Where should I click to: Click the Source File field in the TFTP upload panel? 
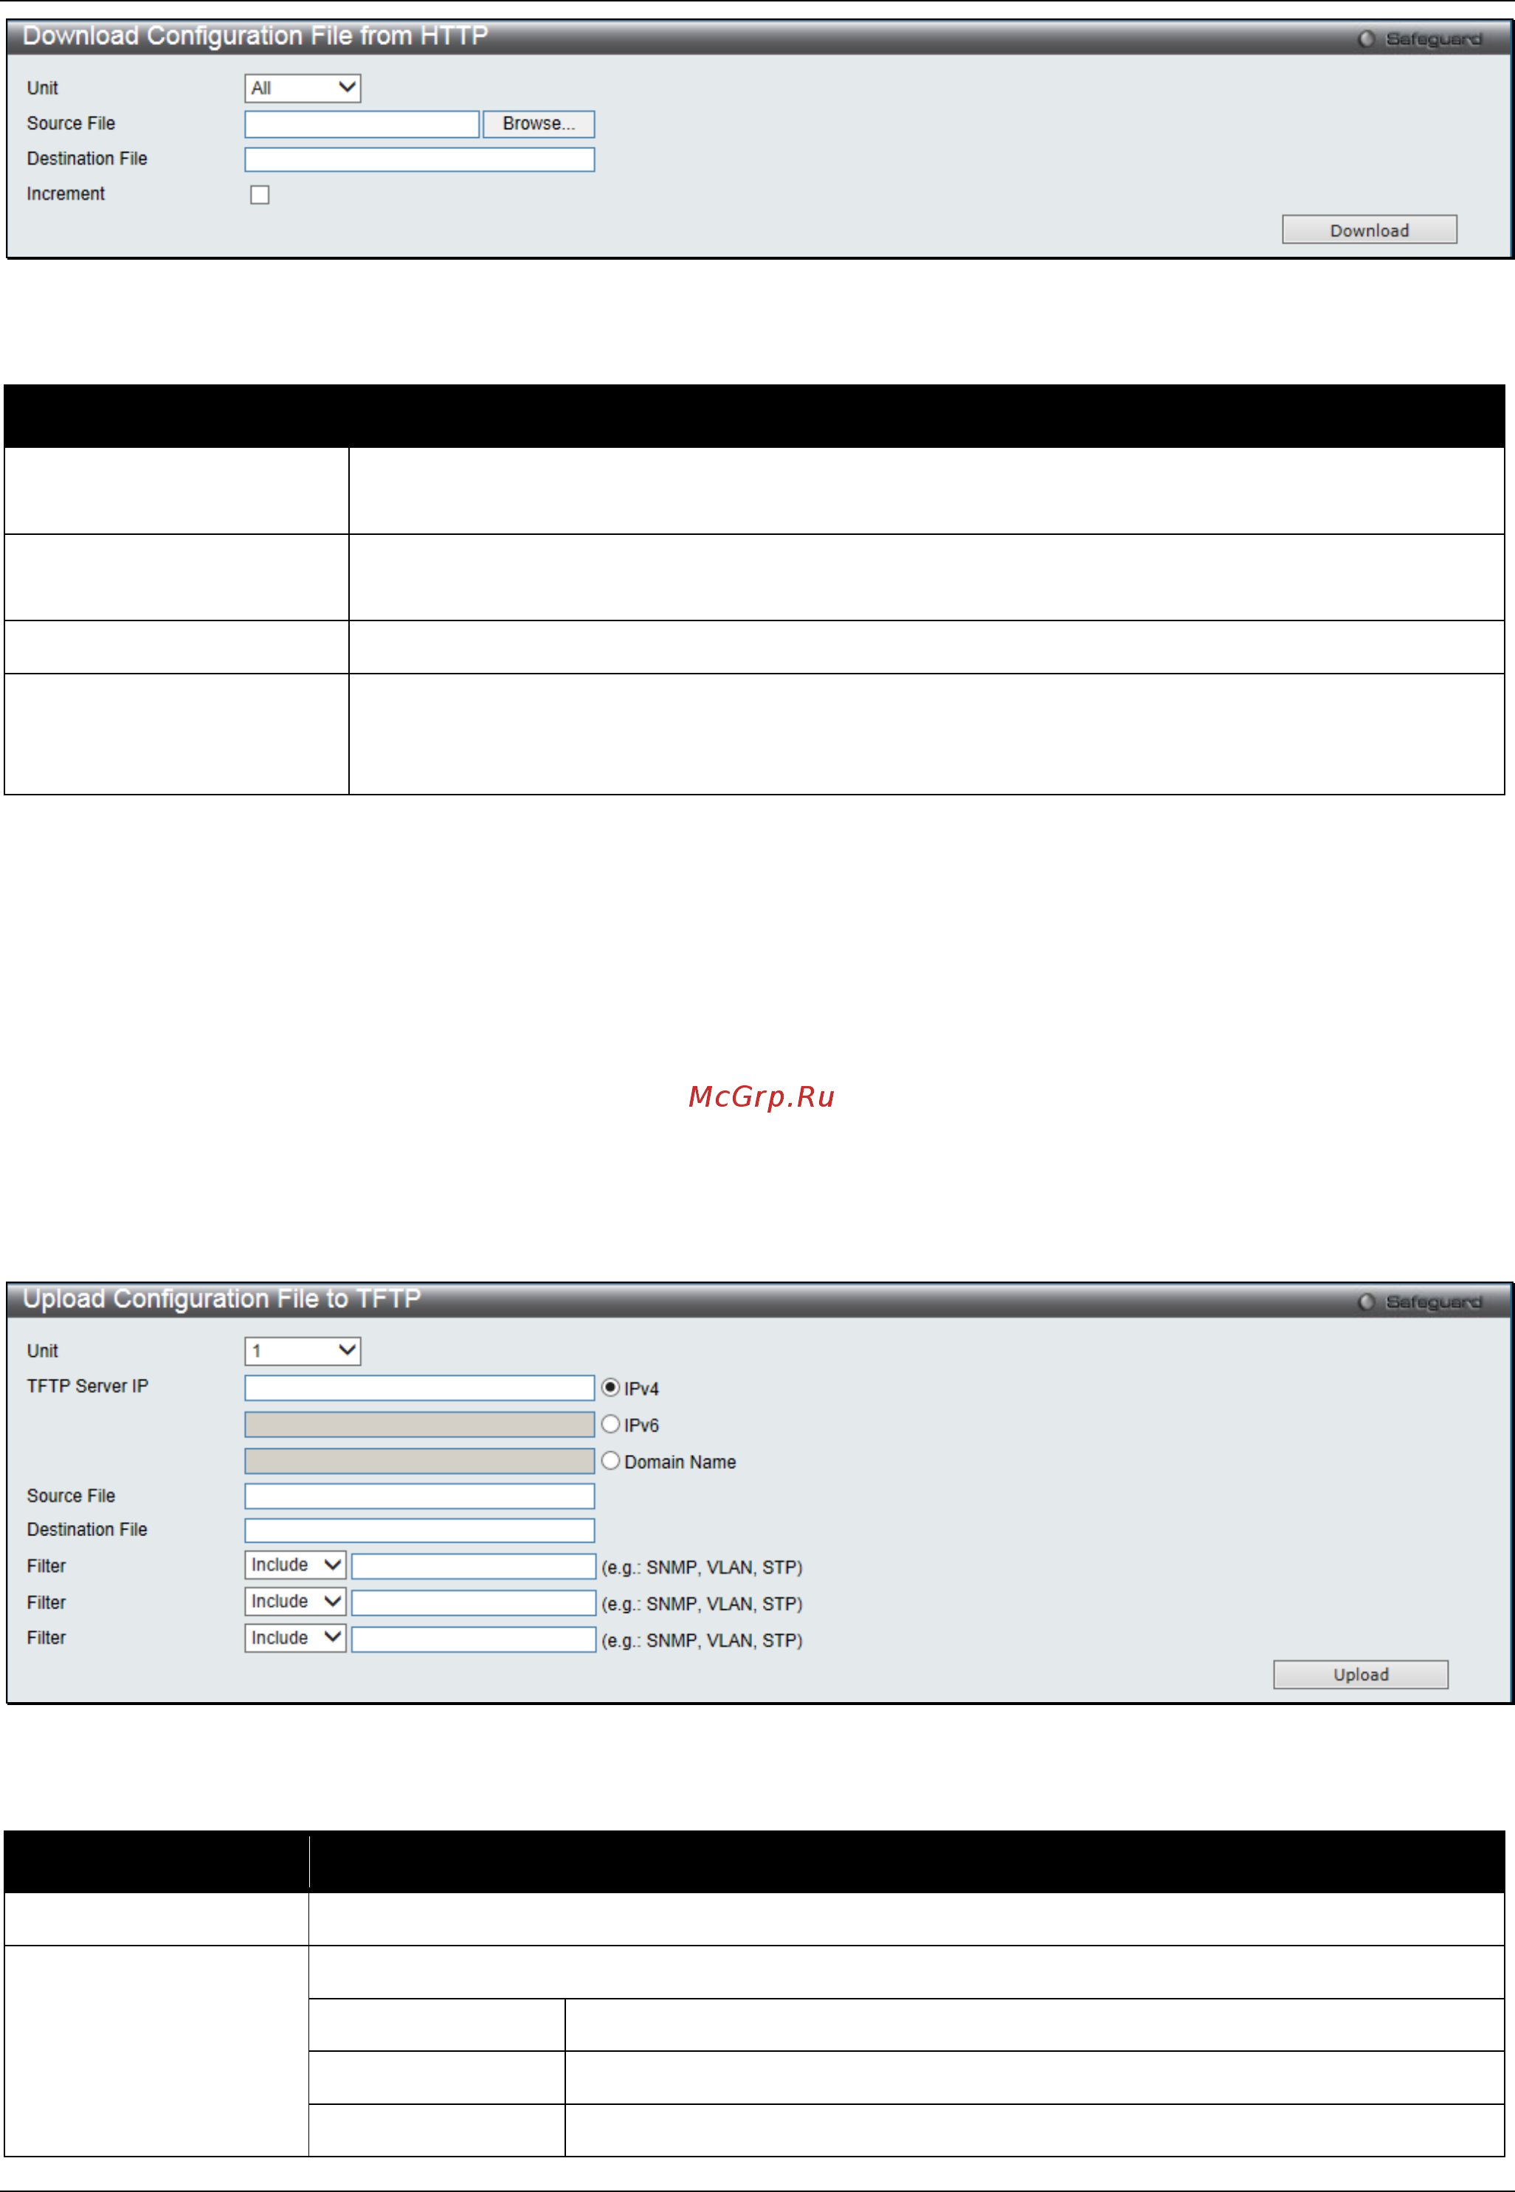(x=420, y=1496)
